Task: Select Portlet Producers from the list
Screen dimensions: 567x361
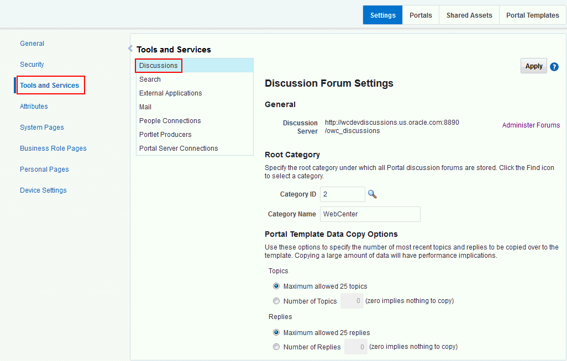Action: [165, 134]
